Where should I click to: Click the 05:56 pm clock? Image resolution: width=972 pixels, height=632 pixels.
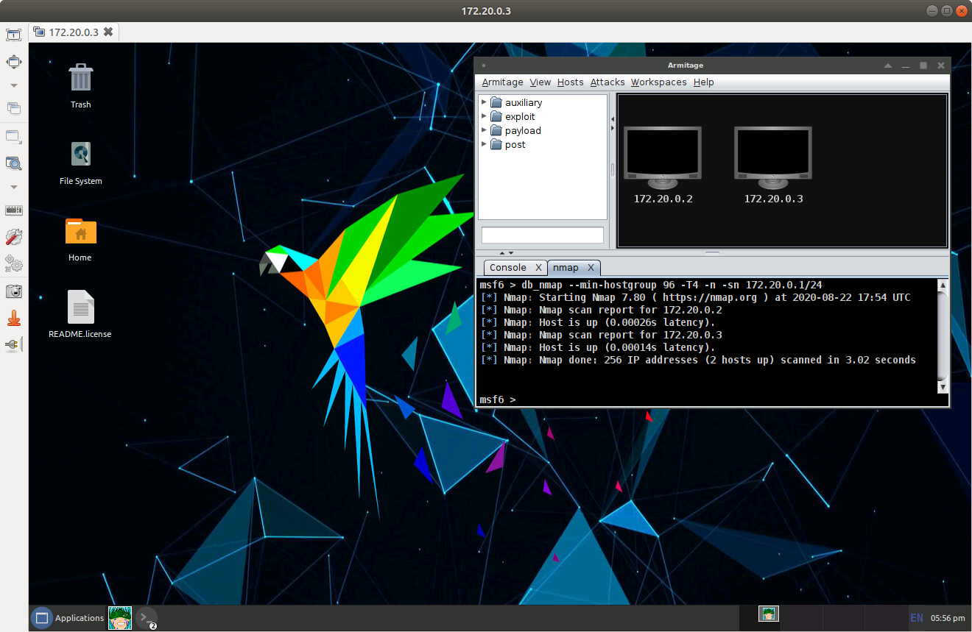[x=948, y=618]
